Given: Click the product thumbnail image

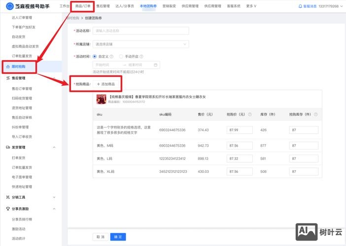Looking at the screenshot, I should [101, 99].
